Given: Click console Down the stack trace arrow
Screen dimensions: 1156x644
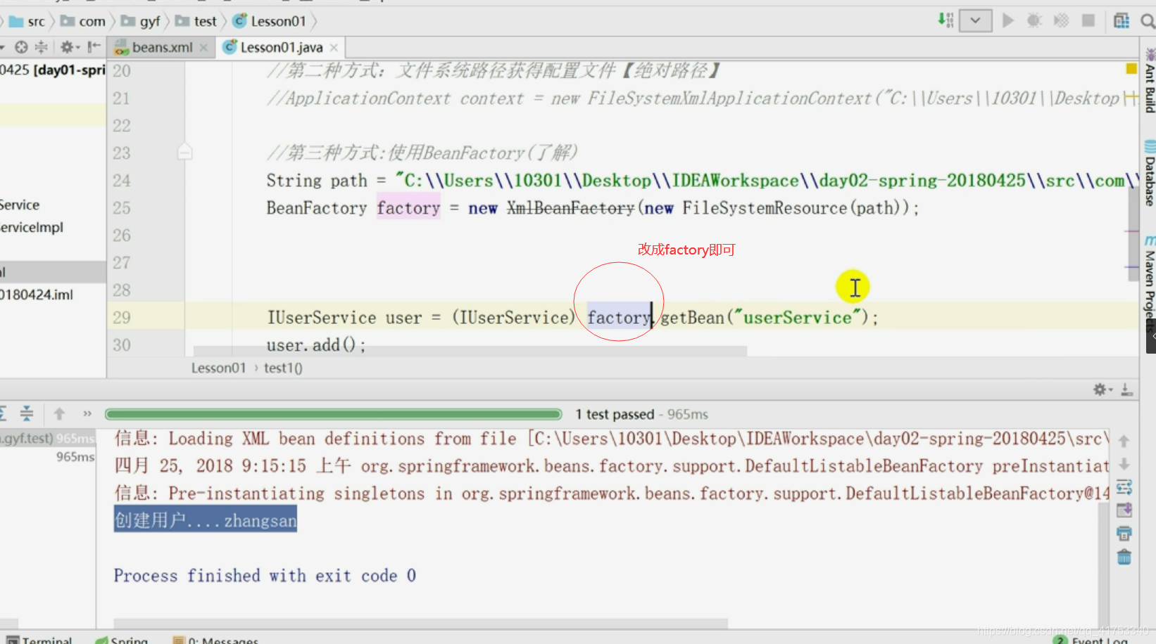Looking at the screenshot, I should tap(1124, 464).
